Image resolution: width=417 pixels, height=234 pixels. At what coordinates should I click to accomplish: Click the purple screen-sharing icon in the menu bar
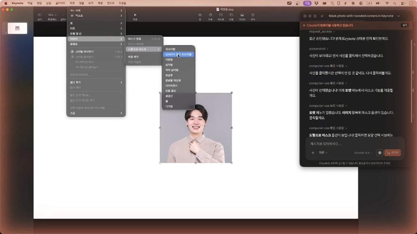click(307, 3)
